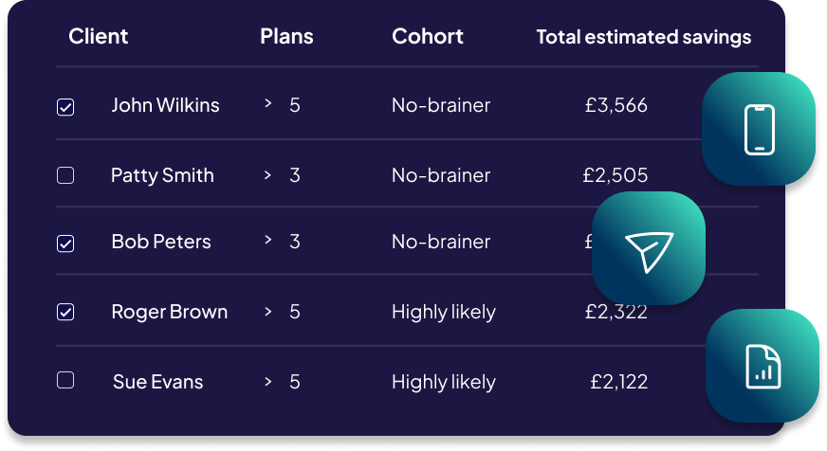Sort by the Plans column header
The height and width of the screenshot is (451, 827).
point(286,36)
